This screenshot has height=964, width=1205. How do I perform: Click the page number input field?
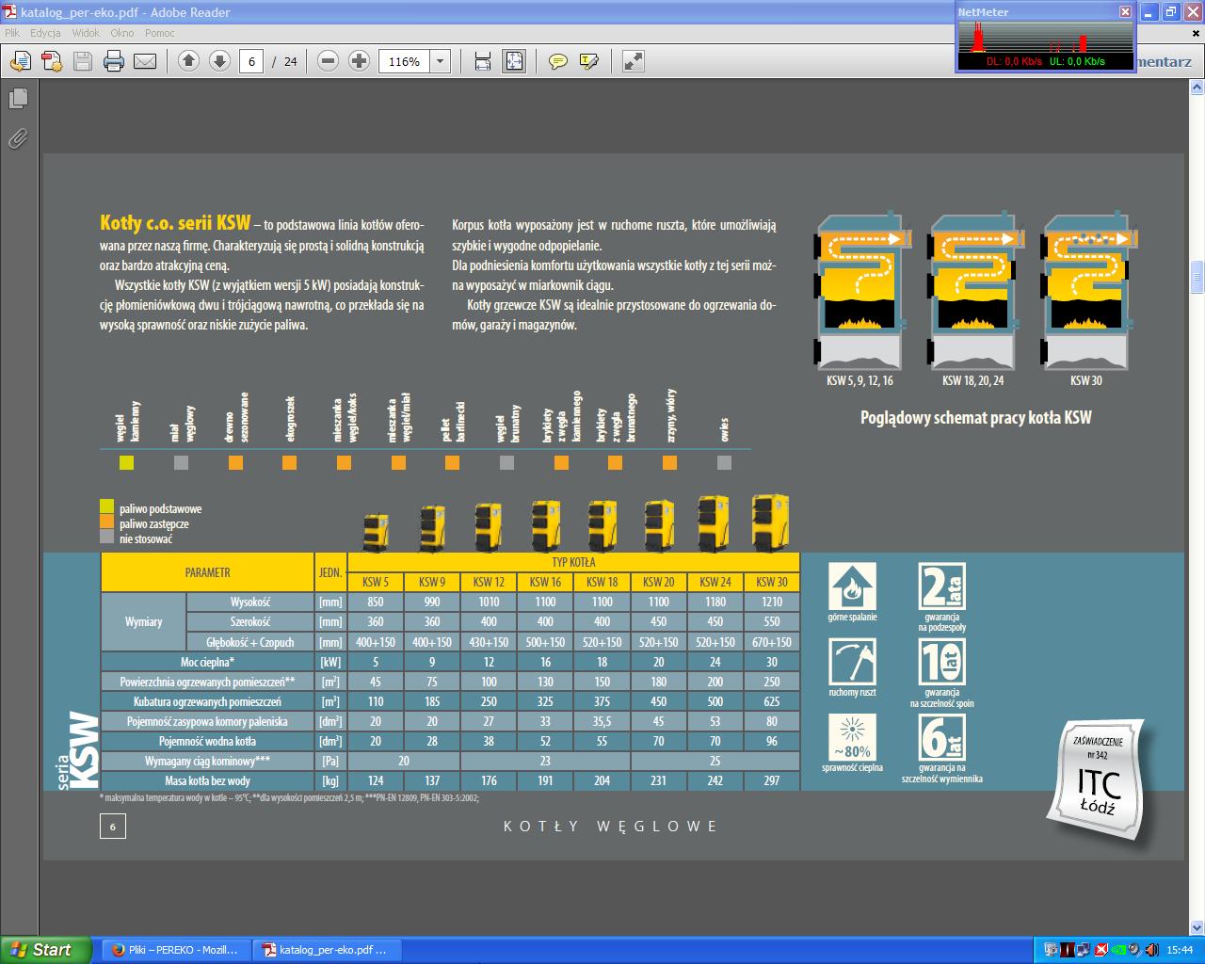coord(251,61)
